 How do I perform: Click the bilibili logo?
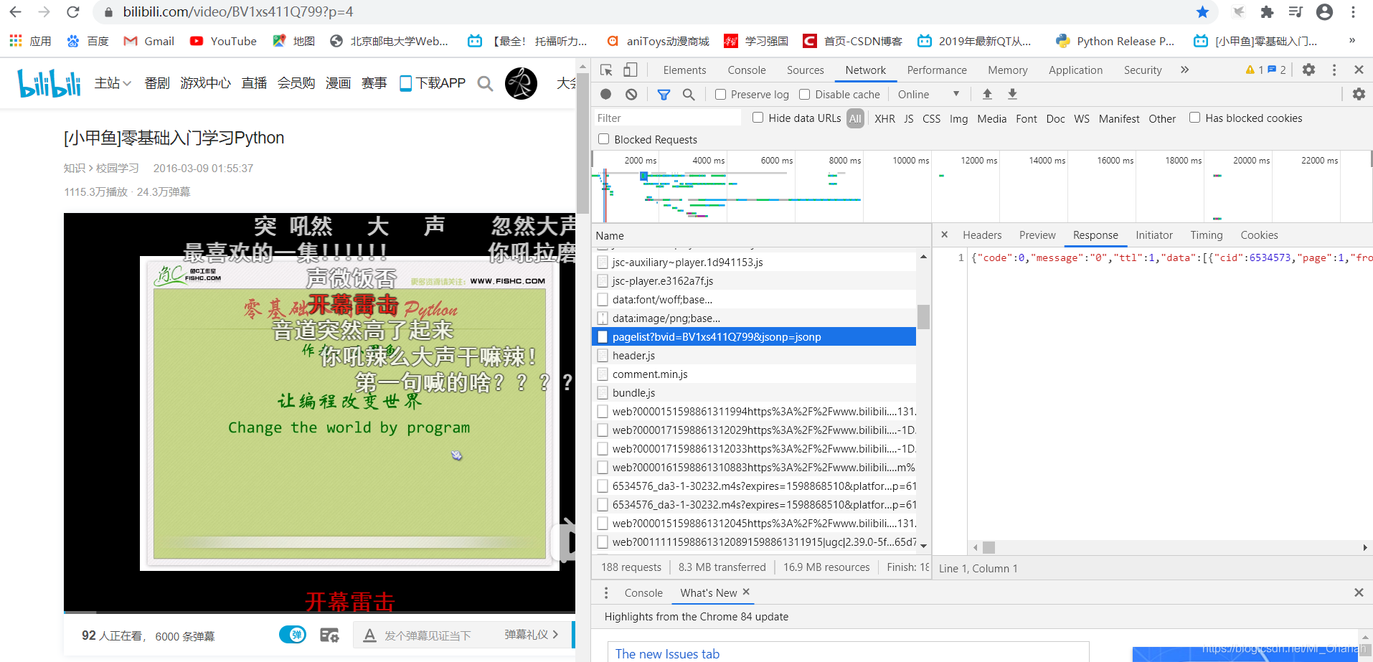(x=49, y=83)
